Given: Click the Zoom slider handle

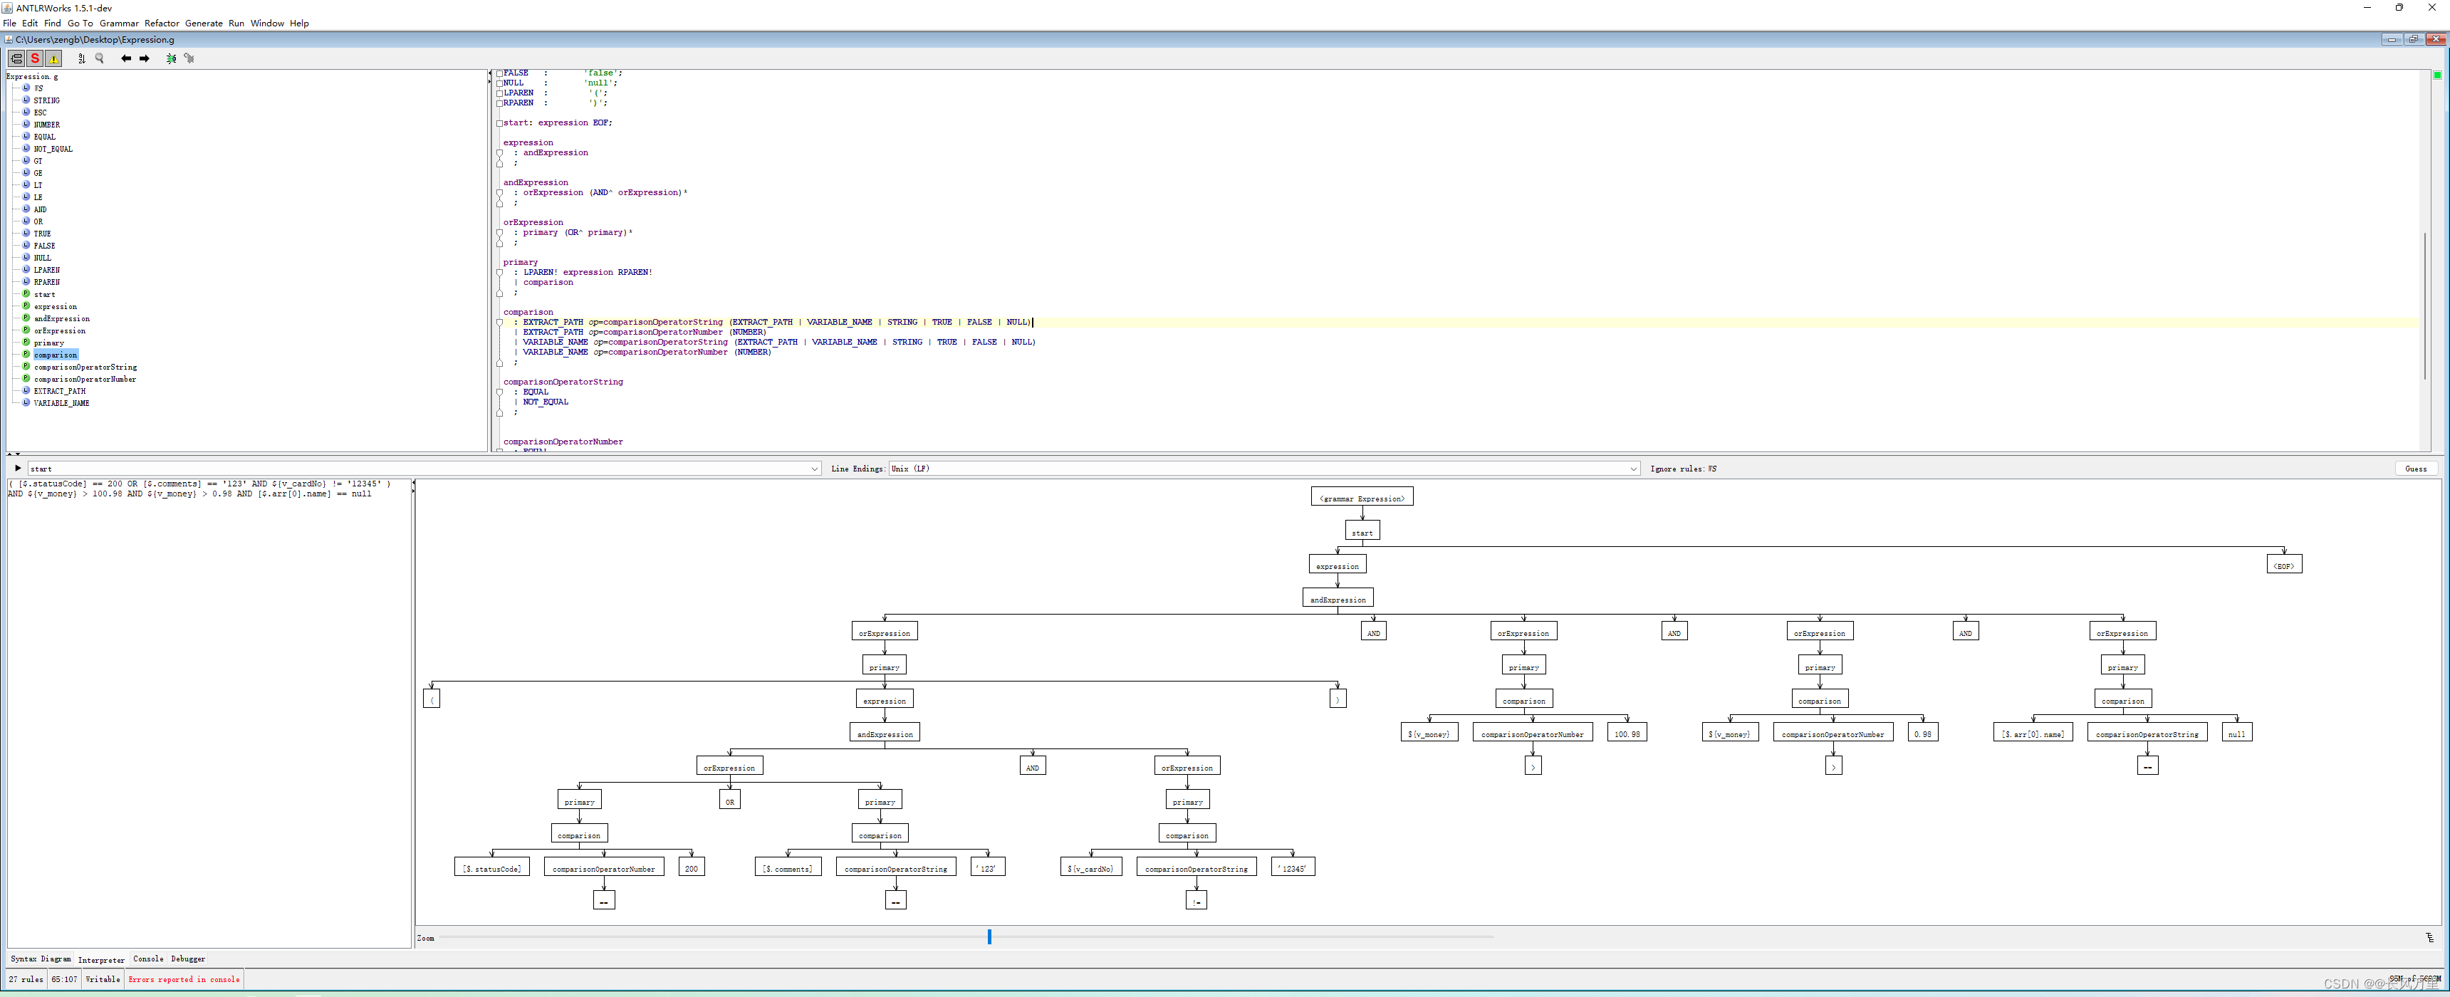Looking at the screenshot, I should [989, 937].
